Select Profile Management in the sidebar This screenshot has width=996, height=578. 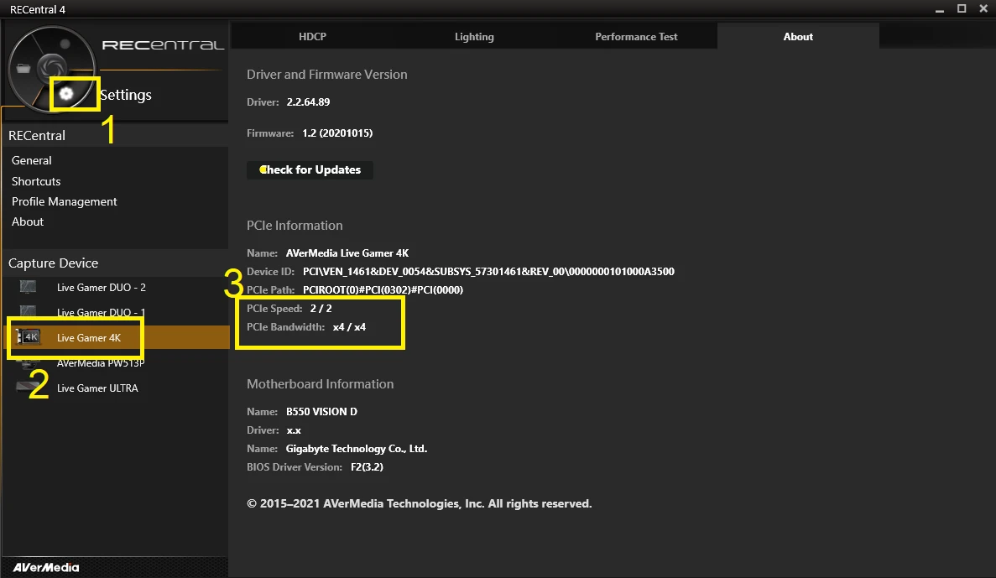(x=65, y=201)
